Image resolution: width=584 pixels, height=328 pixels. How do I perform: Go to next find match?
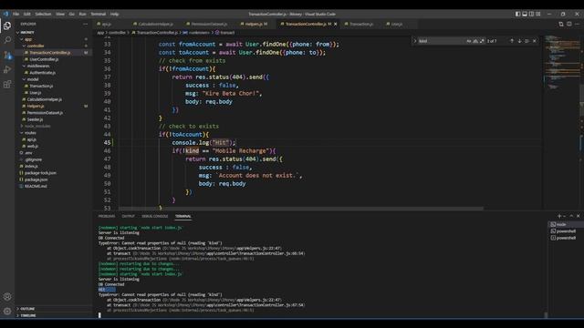pyautogui.click(x=519, y=41)
